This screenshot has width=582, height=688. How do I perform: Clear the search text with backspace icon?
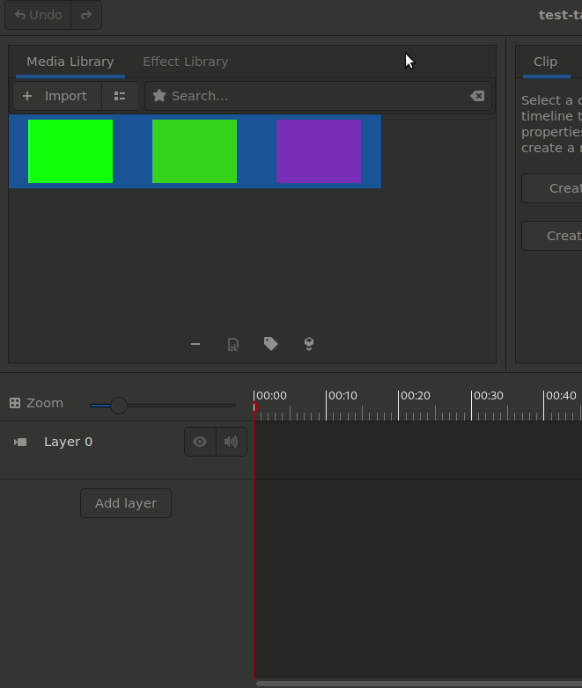pos(477,96)
